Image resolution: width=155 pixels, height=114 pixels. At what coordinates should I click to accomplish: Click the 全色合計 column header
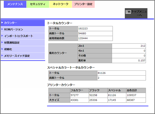[x=136, y=90]
